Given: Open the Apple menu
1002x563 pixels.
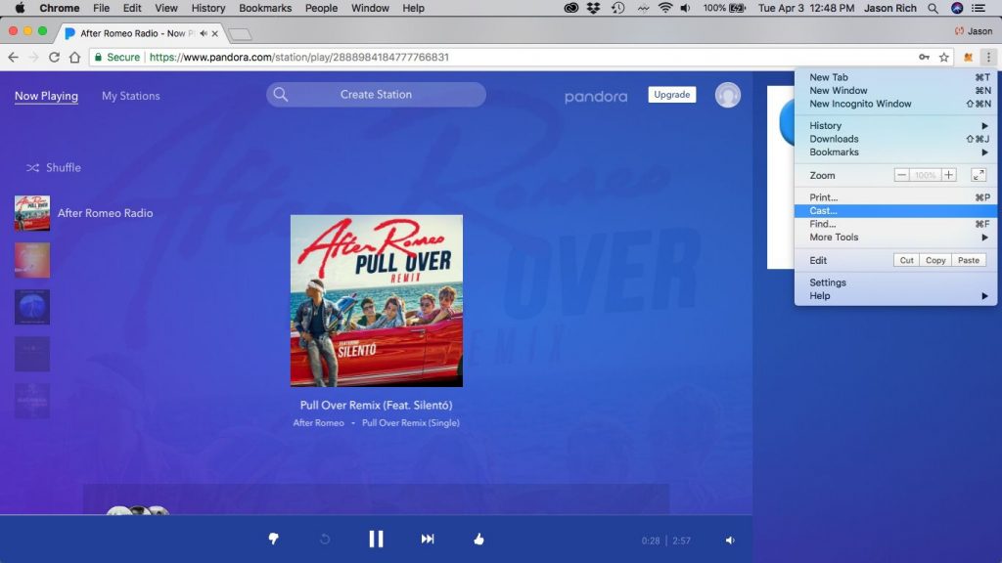Looking at the screenshot, I should [20, 8].
